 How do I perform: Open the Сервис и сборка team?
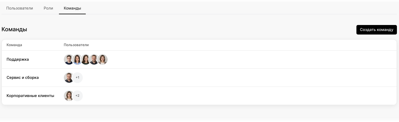click(x=23, y=78)
